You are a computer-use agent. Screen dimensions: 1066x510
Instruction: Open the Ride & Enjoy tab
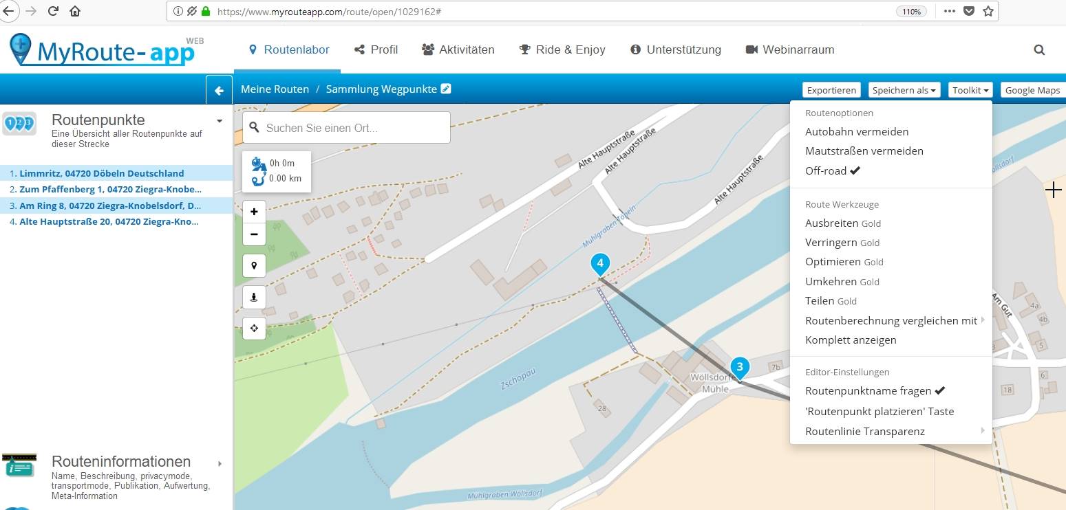coord(562,49)
